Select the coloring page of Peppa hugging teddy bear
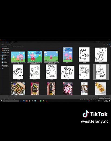 (84, 72)
